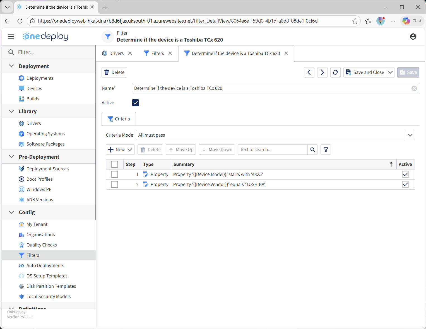Click the search magnifier in criteria toolbar
The height and width of the screenshot is (329, 426).
coord(312,150)
